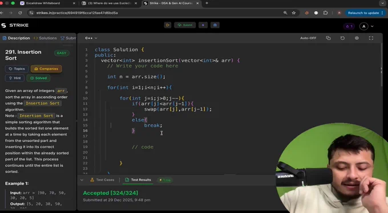Toggle Auto-OFF autocomplete setting
This screenshot has height=213, width=388.
click(x=308, y=38)
